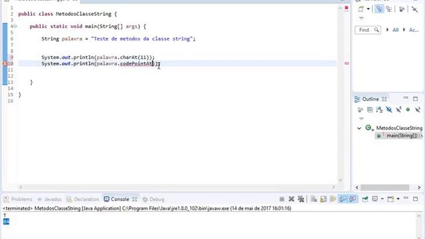Image resolution: width=425 pixels, height=239 pixels.
Task: Minimize the Console view
Action: (x=406, y=199)
